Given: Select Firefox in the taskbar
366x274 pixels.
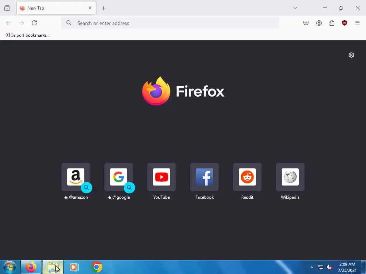Looking at the screenshot, I should tap(31, 267).
